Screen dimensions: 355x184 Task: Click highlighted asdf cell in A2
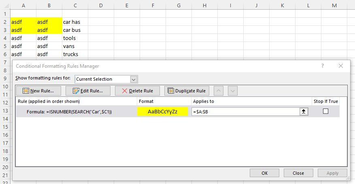(23, 22)
